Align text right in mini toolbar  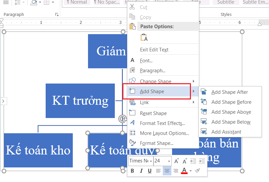pyautogui.click(x=175, y=171)
